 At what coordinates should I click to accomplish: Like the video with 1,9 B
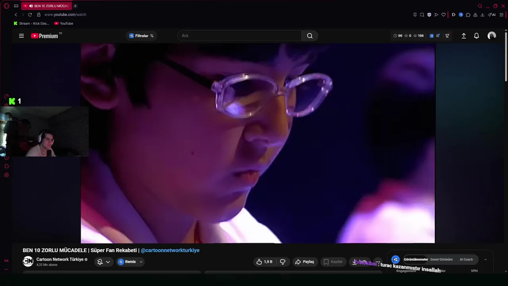[264, 262]
